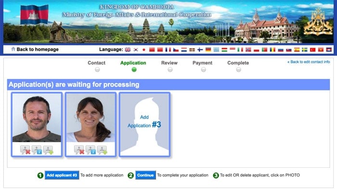Choose the Japanese flag language

click(x=144, y=50)
